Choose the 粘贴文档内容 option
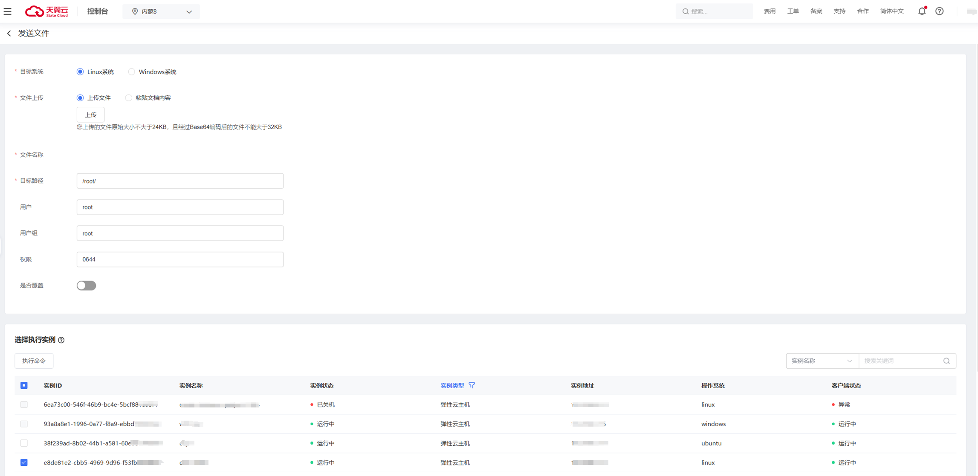The width and height of the screenshot is (978, 476). point(128,98)
